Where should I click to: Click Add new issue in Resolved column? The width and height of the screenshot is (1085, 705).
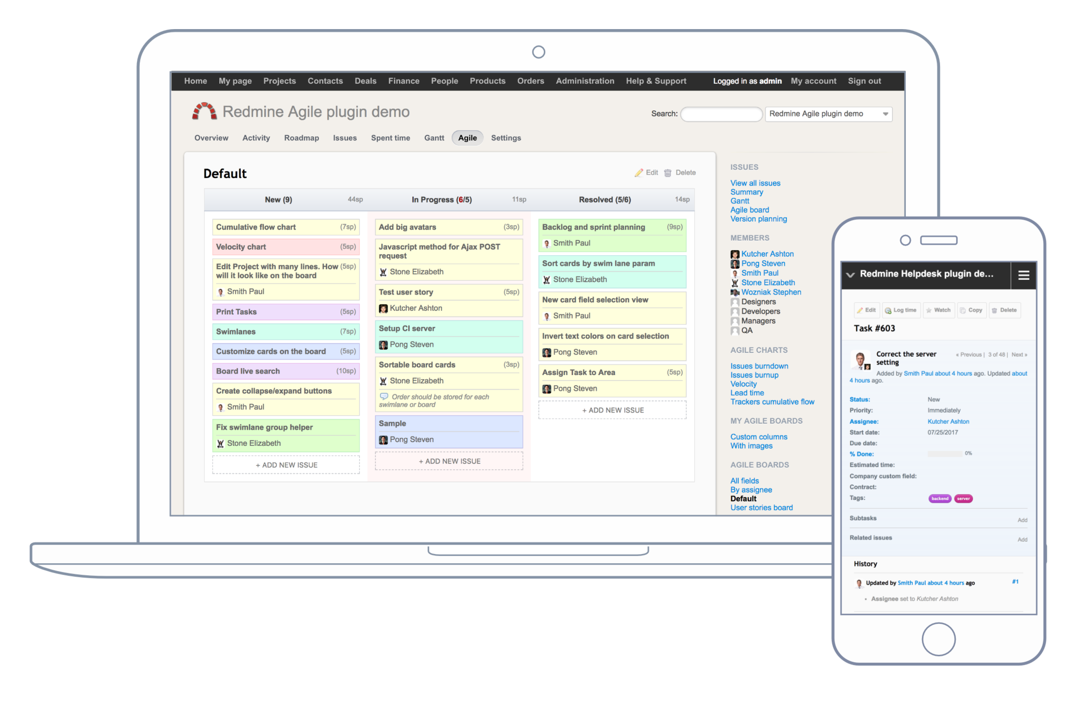[612, 410]
